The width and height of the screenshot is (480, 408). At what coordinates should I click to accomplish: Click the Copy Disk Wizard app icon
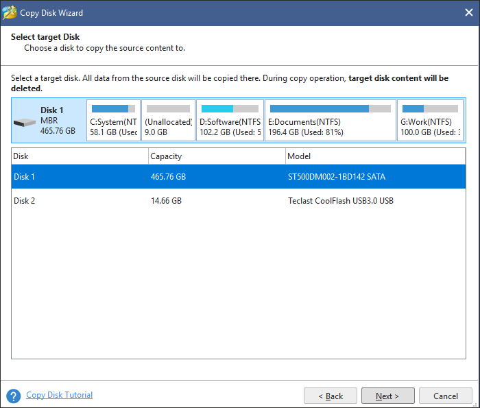coord(10,12)
